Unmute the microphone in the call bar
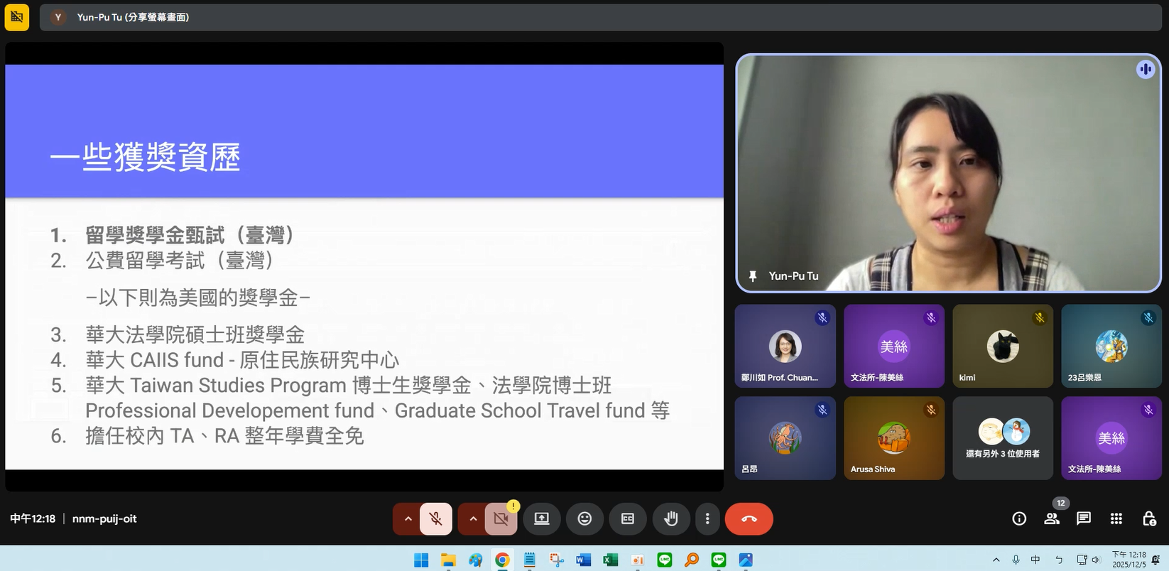 pyautogui.click(x=435, y=519)
